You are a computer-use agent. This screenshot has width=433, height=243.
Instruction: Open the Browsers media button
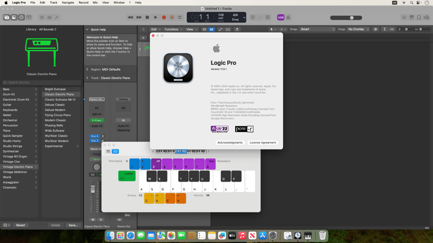(x=426, y=17)
